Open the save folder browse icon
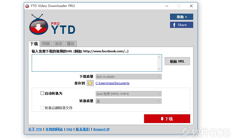Viewport: 234px width, 140px height. pyautogui.click(x=90, y=83)
